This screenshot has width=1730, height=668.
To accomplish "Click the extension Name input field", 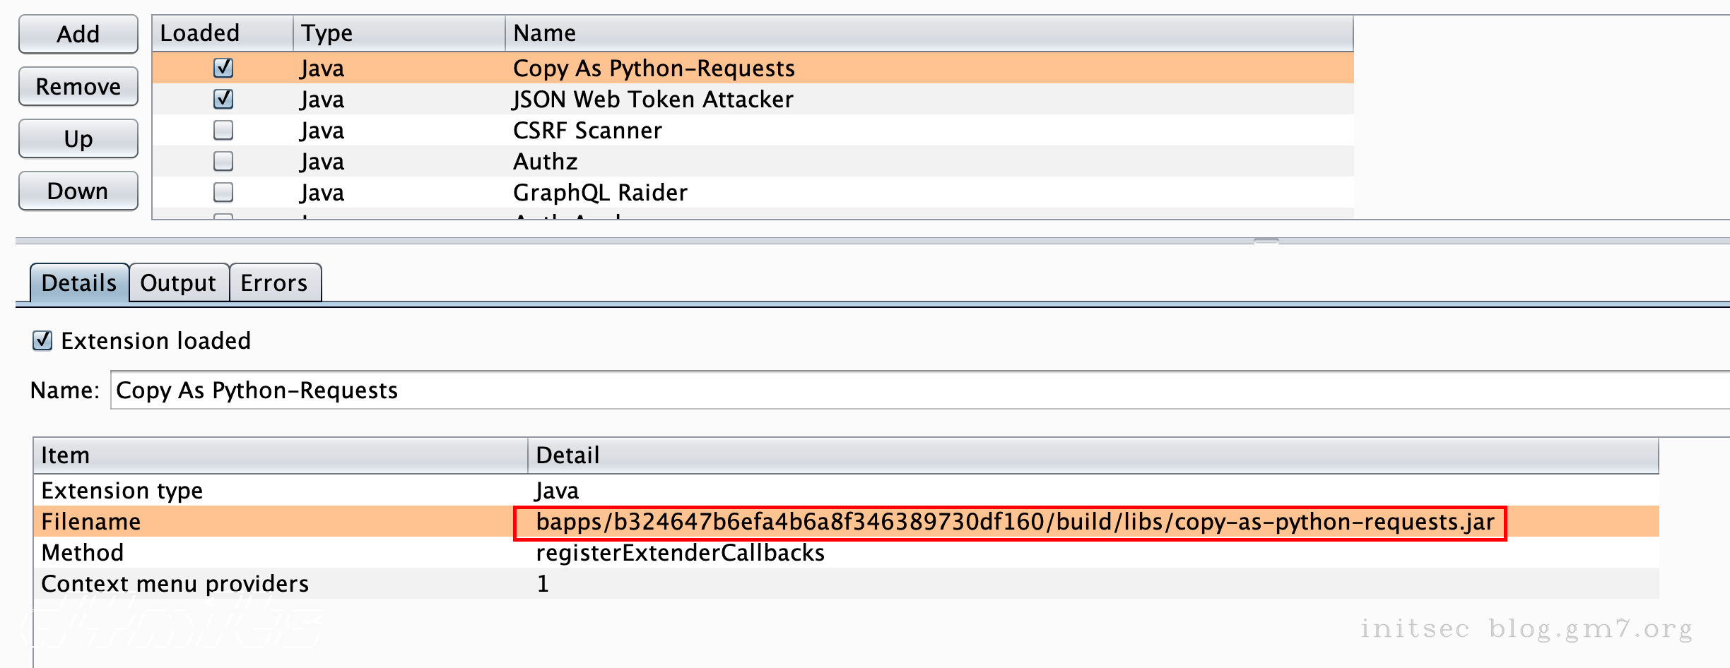I will click(x=919, y=390).
